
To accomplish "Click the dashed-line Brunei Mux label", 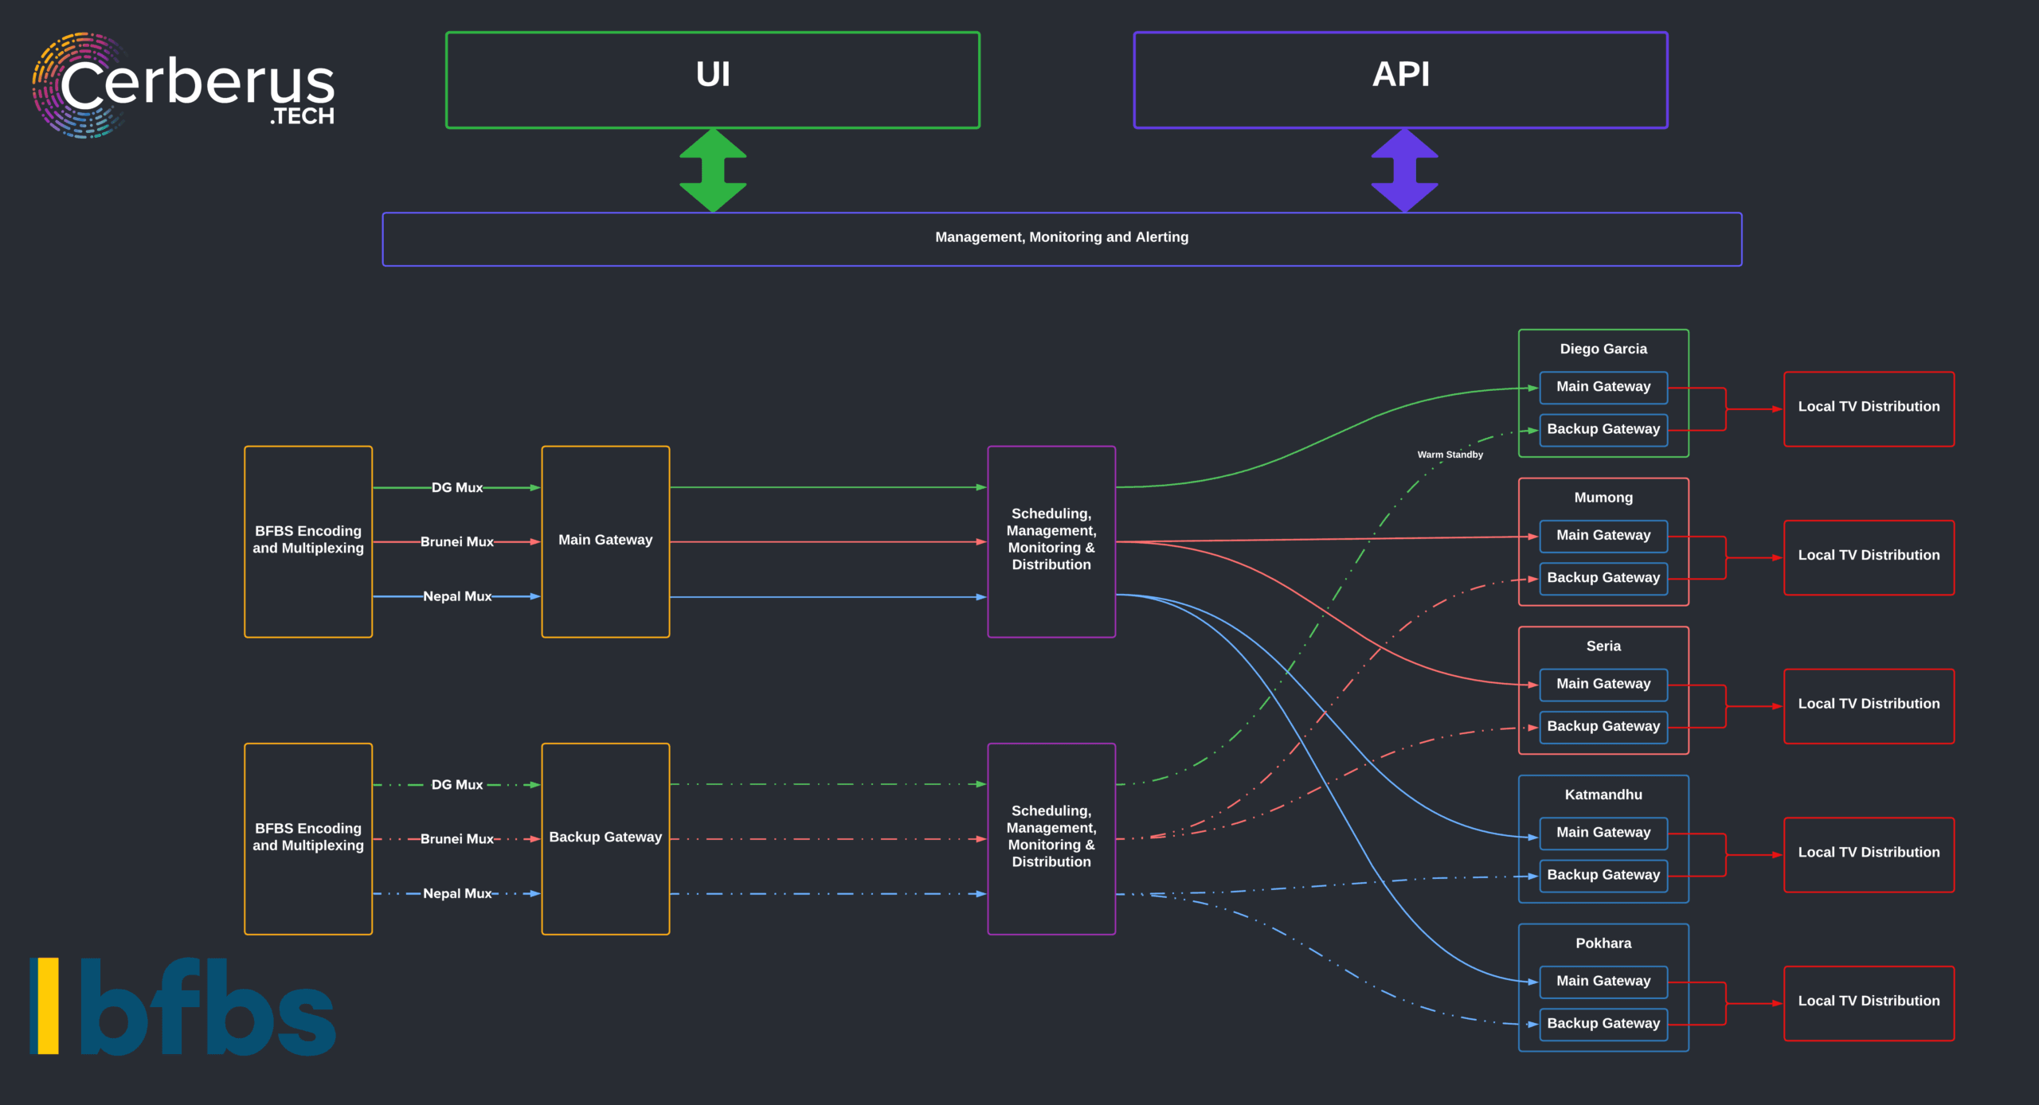I will click(457, 838).
